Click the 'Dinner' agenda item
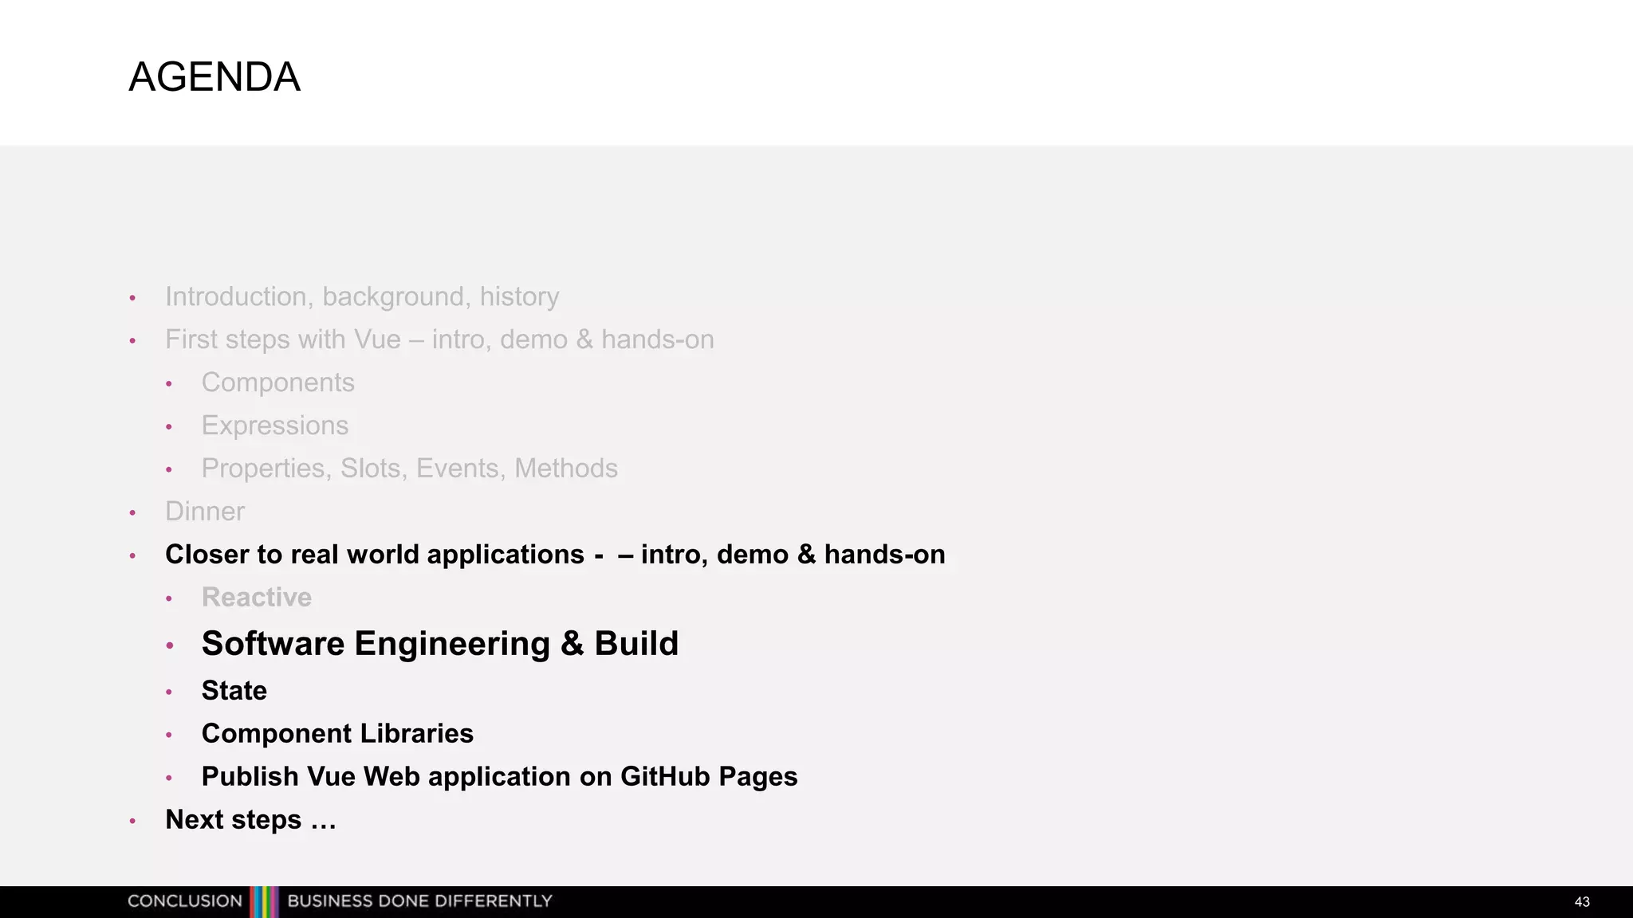This screenshot has height=918, width=1633. click(205, 512)
